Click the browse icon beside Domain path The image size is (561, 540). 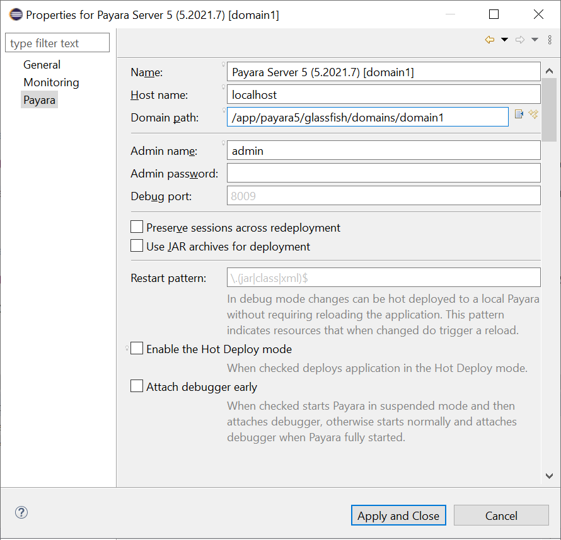(x=519, y=114)
